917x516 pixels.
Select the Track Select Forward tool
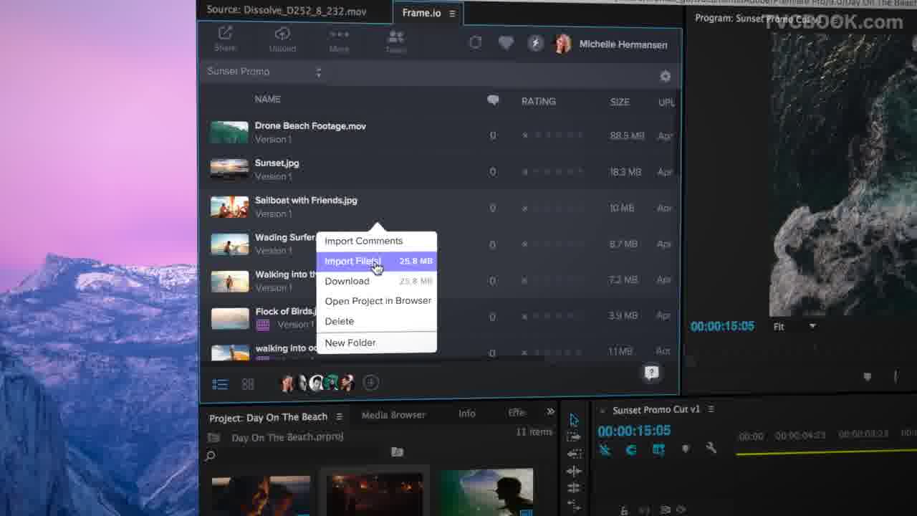pos(574,436)
